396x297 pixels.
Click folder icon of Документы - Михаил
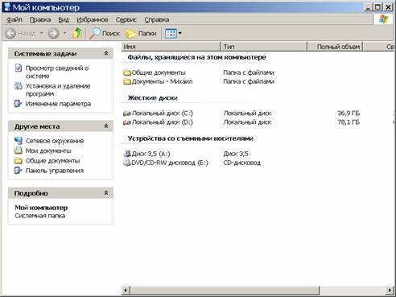127,81
